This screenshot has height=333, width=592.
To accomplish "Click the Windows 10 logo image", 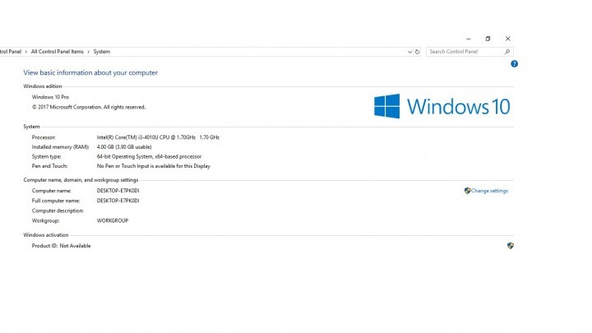I will (442, 106).
